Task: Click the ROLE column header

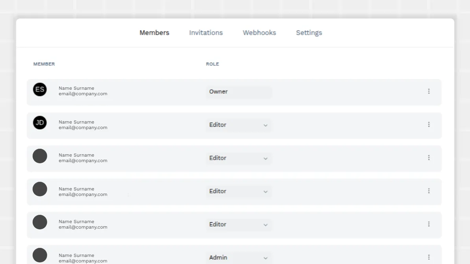Action: [x=212, y=64]
